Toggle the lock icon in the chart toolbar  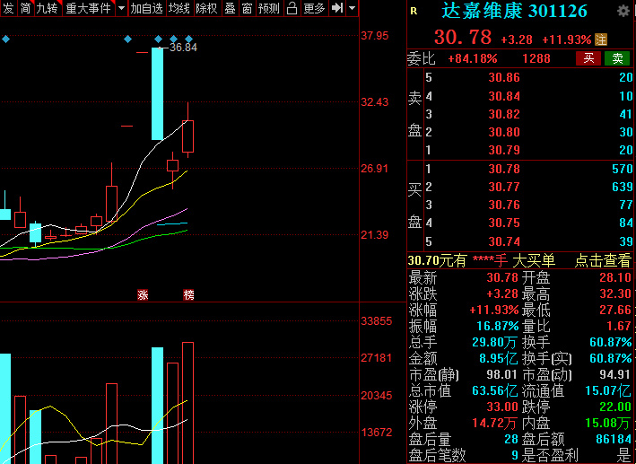point(292,8)
